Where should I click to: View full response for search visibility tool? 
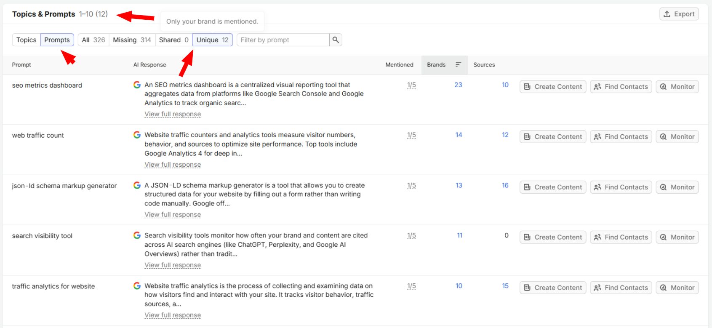173,265
